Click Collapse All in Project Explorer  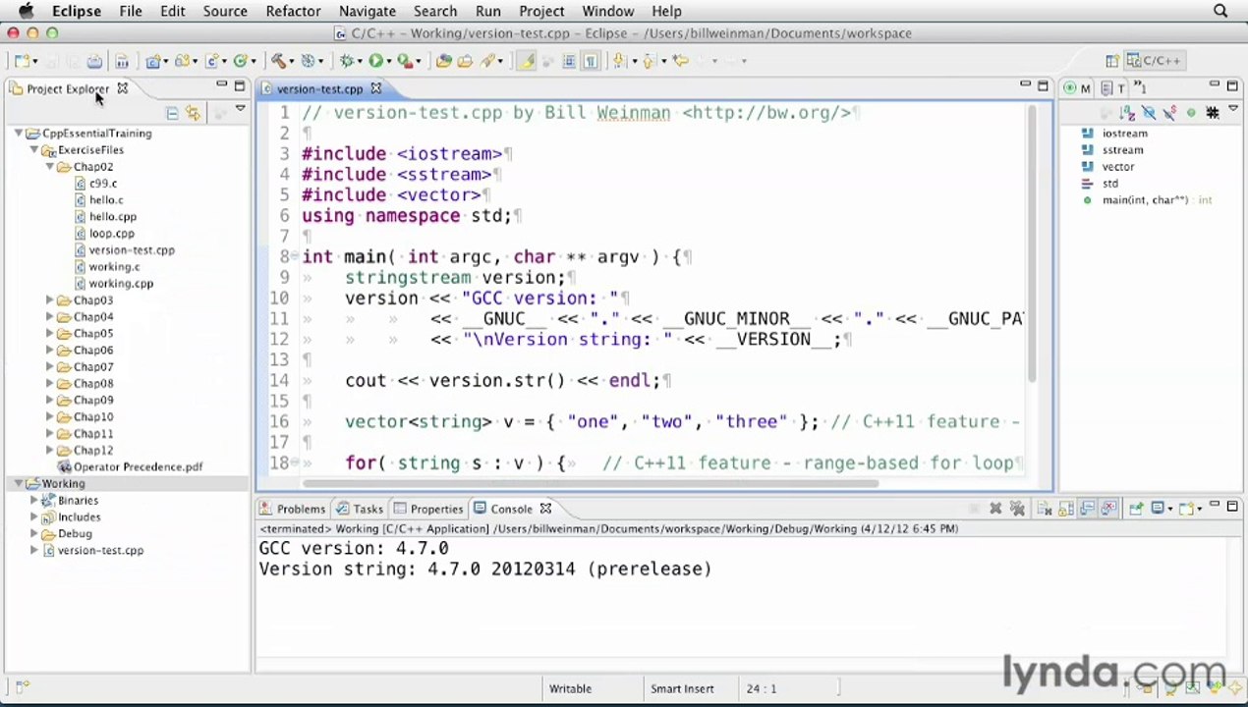coord(172,113)
